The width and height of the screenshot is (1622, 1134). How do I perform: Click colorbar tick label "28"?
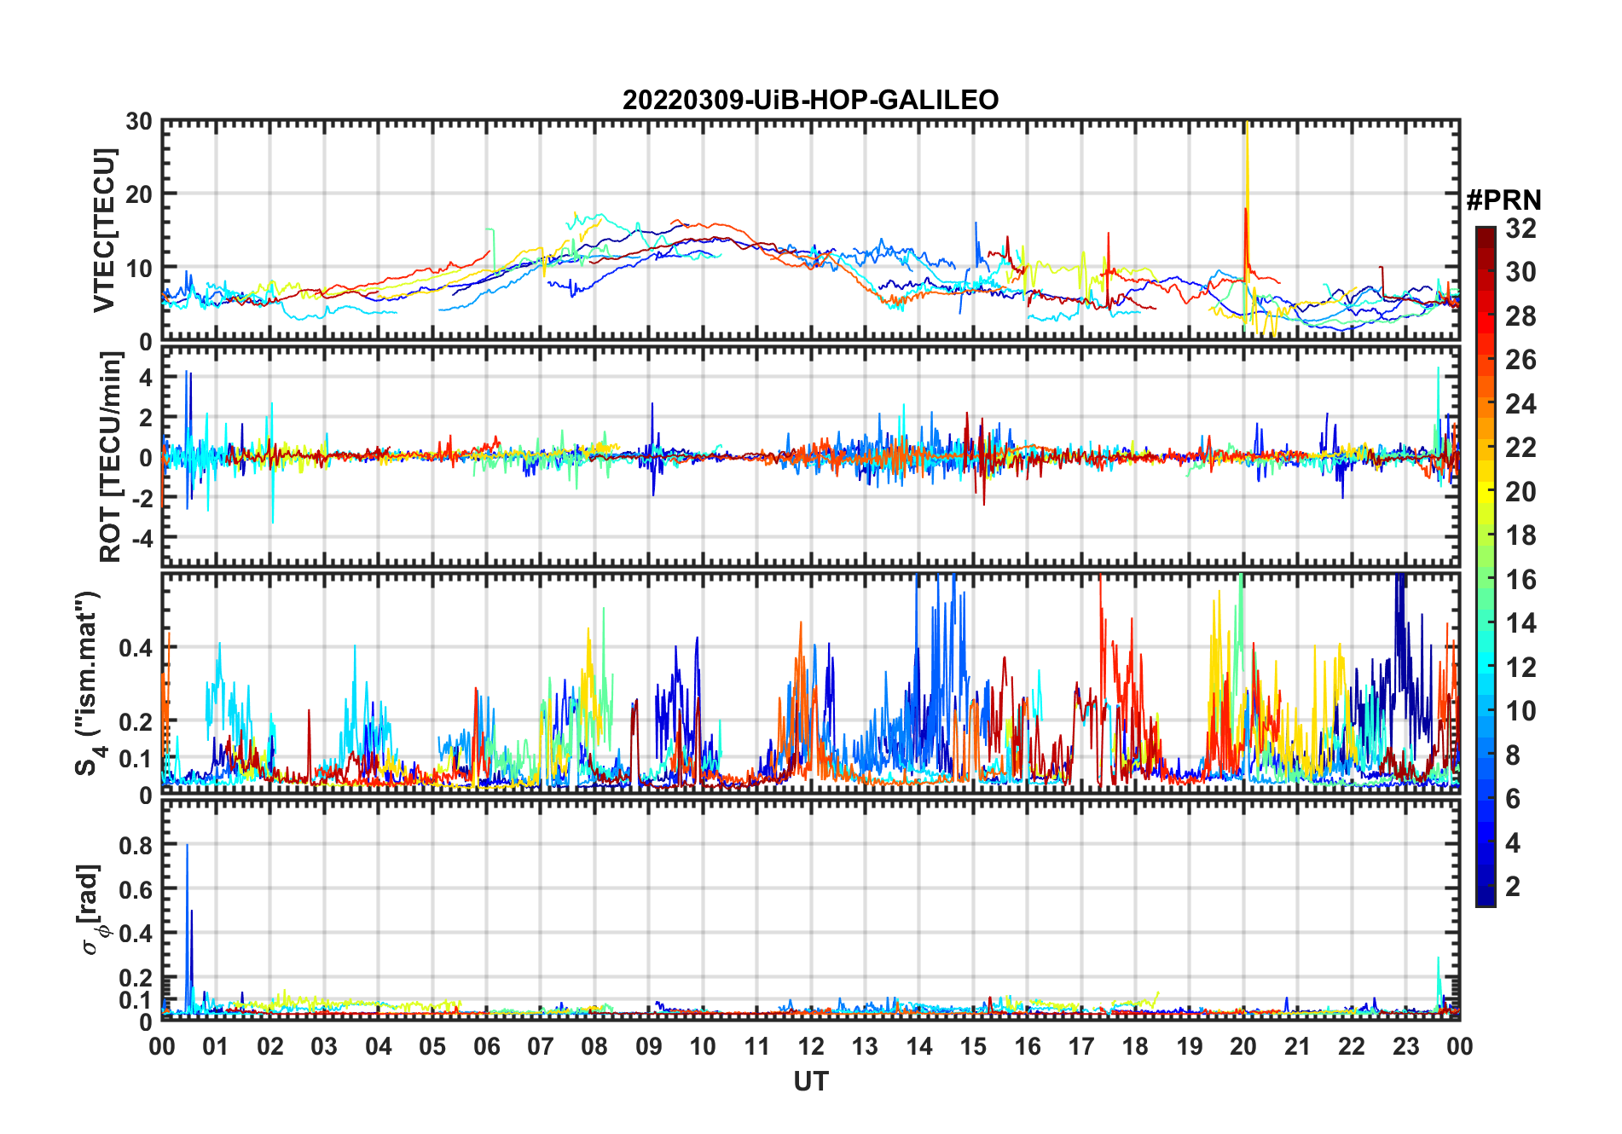[1521, 316]
